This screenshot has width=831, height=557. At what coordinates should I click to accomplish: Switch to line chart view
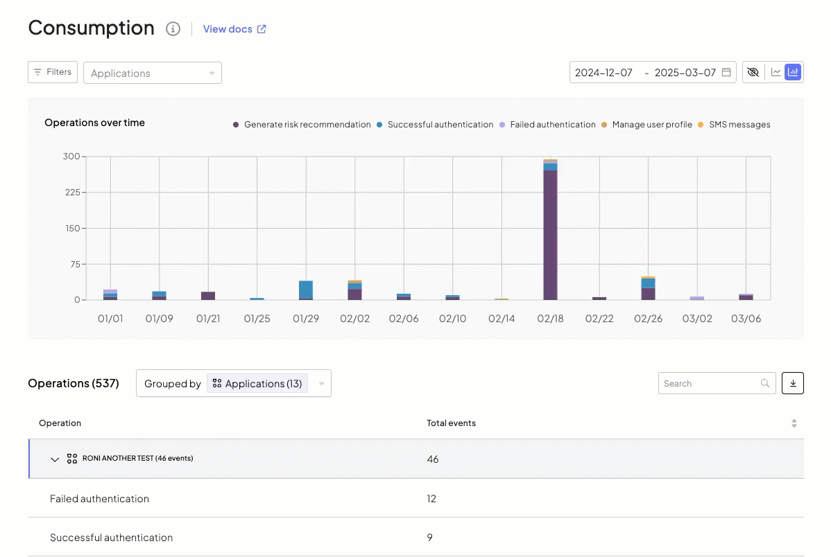click(776, 72)
